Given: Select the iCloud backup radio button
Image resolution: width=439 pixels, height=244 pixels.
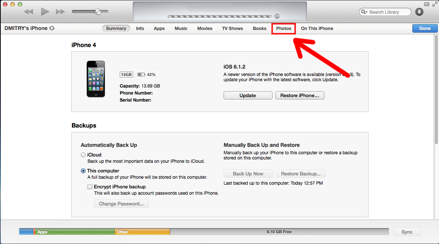Looking at the screenshot, I should (x=83, y=155).
